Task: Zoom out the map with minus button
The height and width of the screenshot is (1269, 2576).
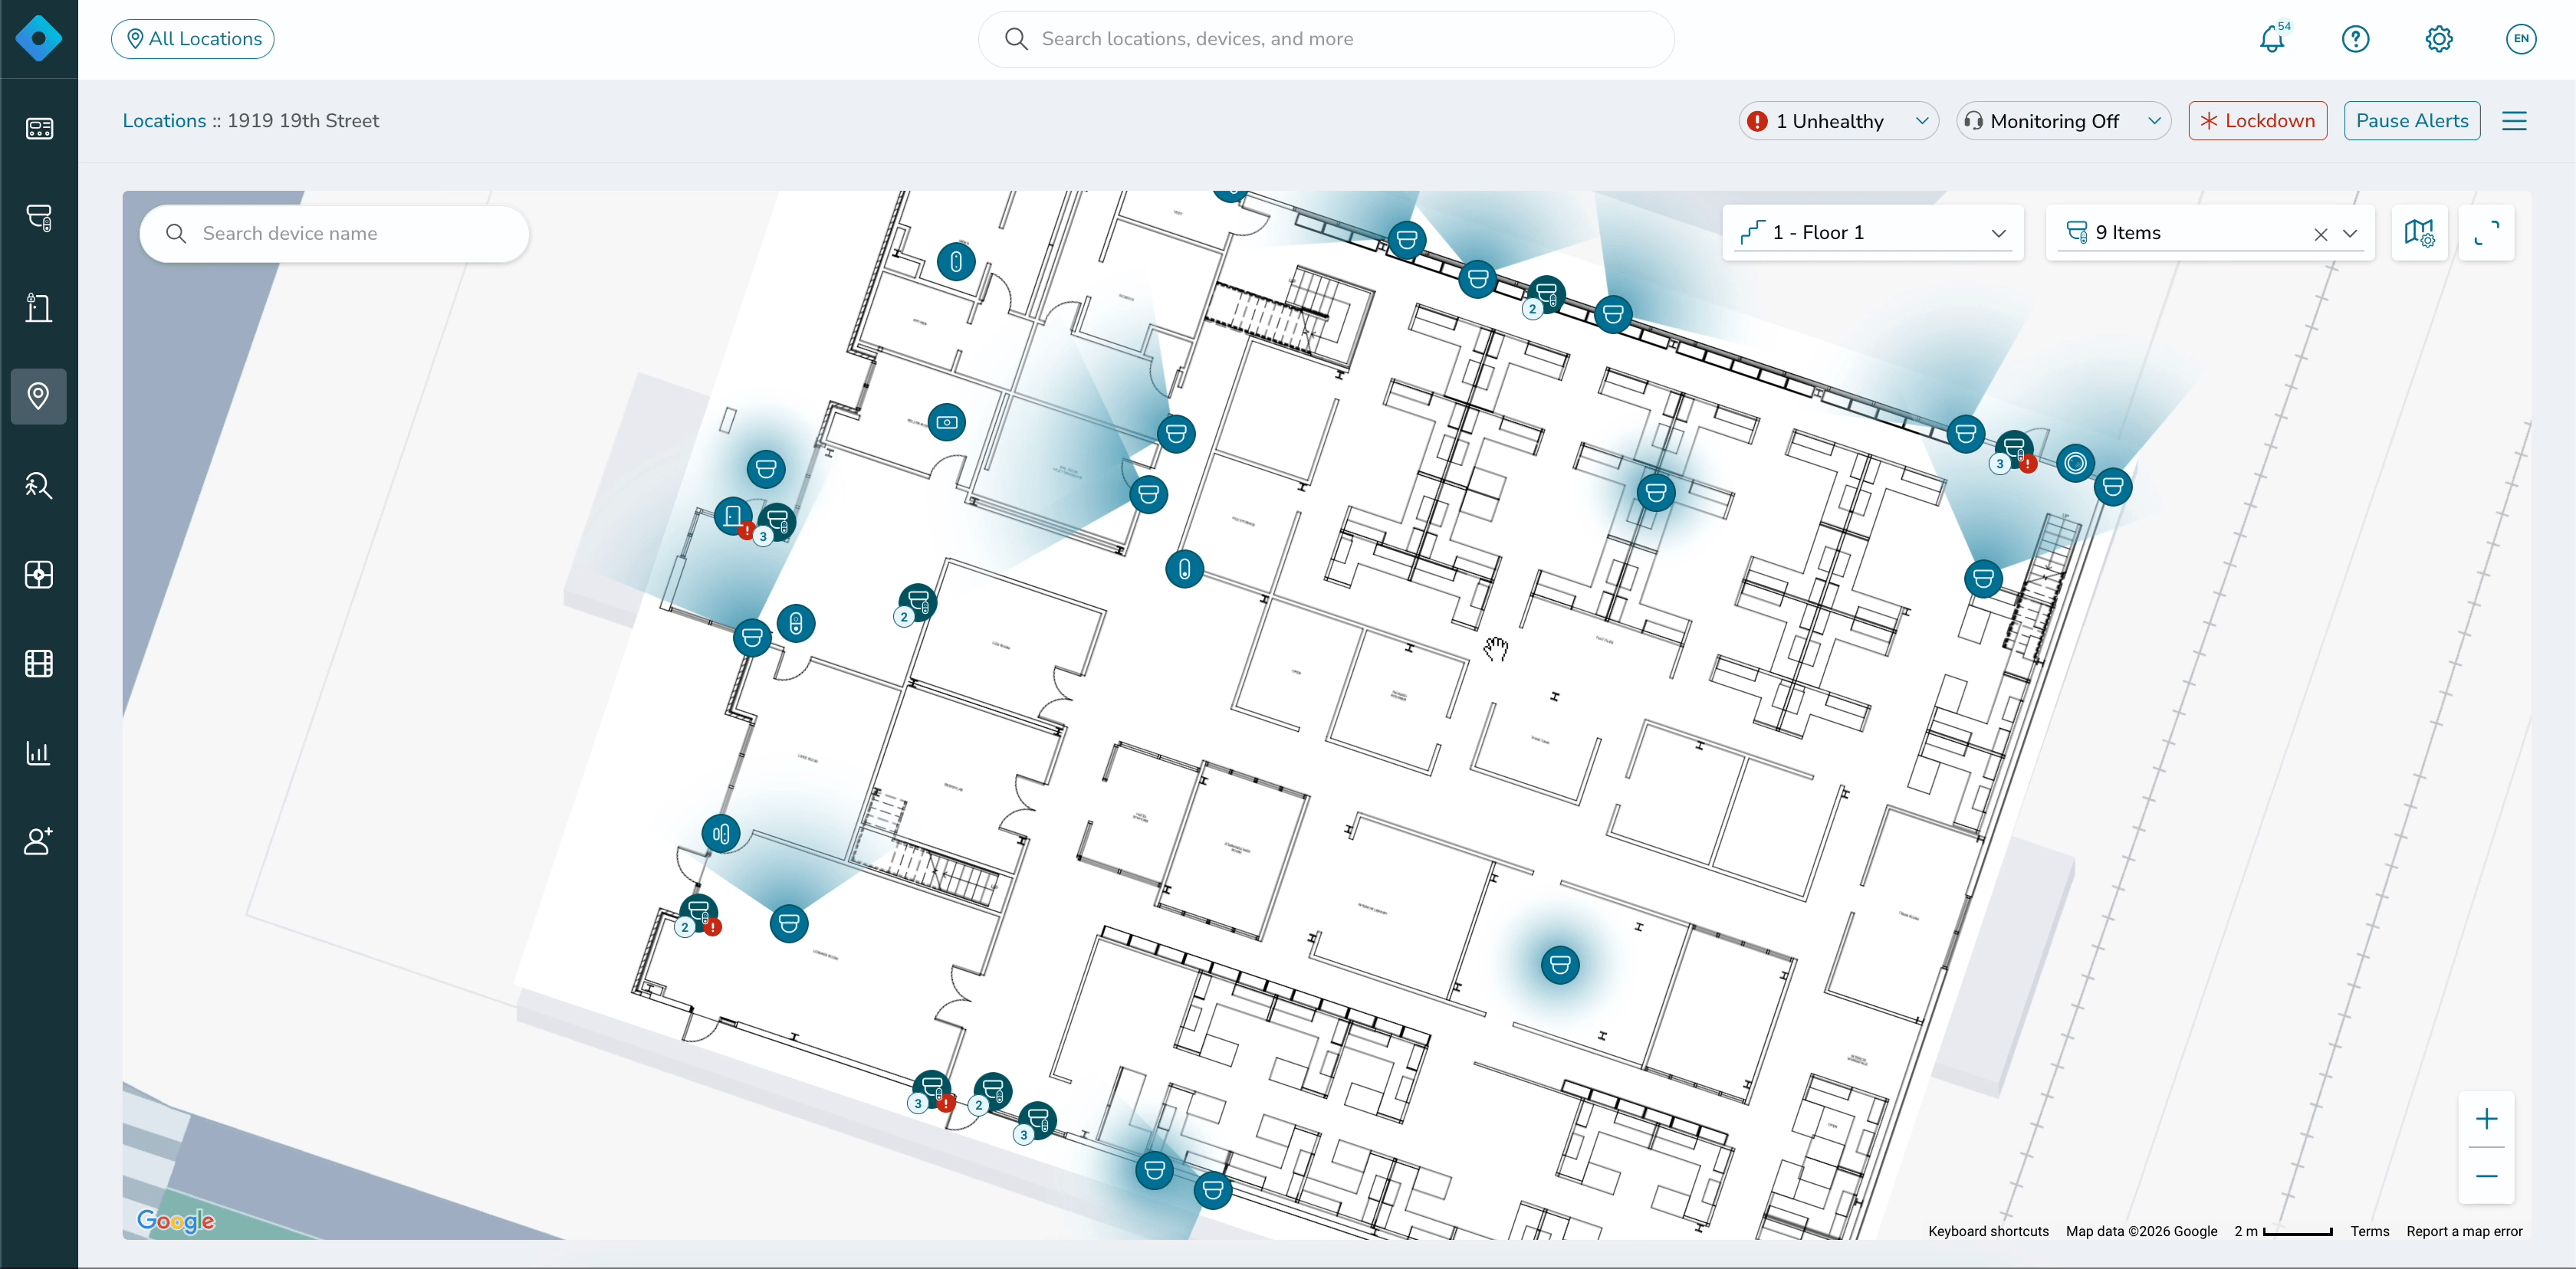Action: click(x=2486, y=1176)
